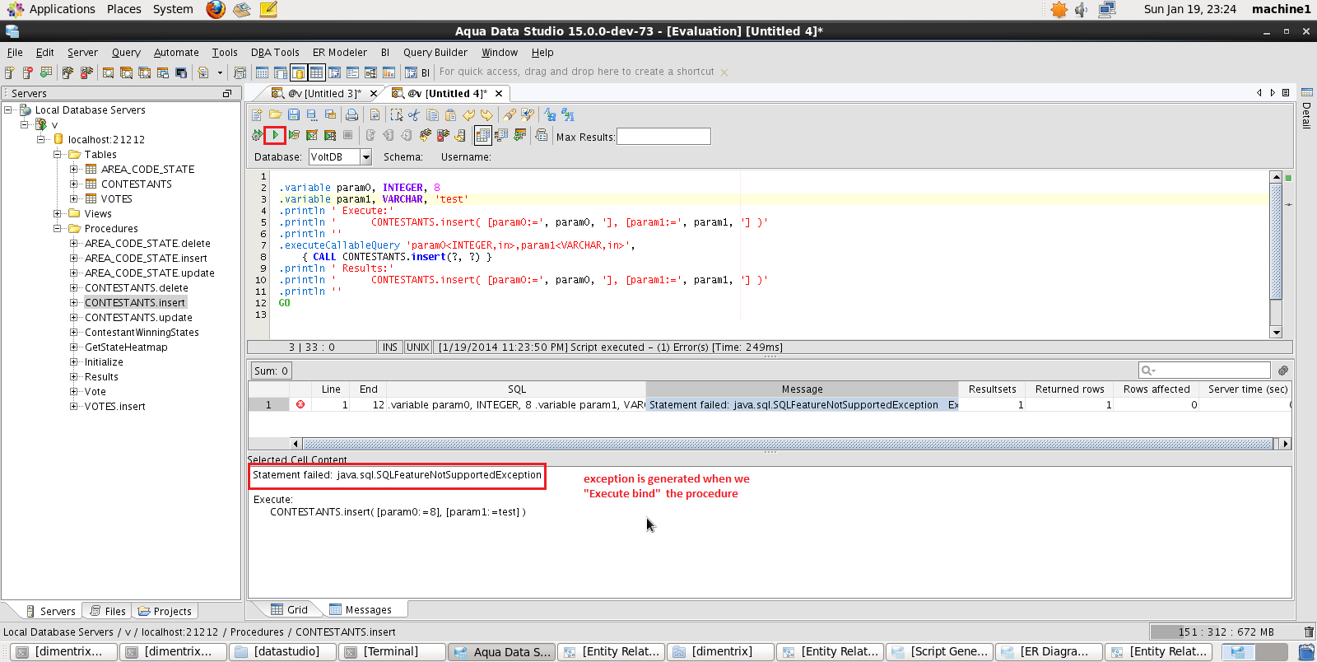This screenshot has height=662, width=1317.
Task: Click the editor scrollbar down arrow
Action: [1276, 333]
